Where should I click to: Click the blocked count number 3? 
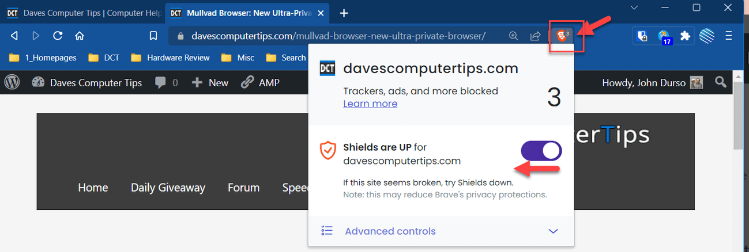554,97
